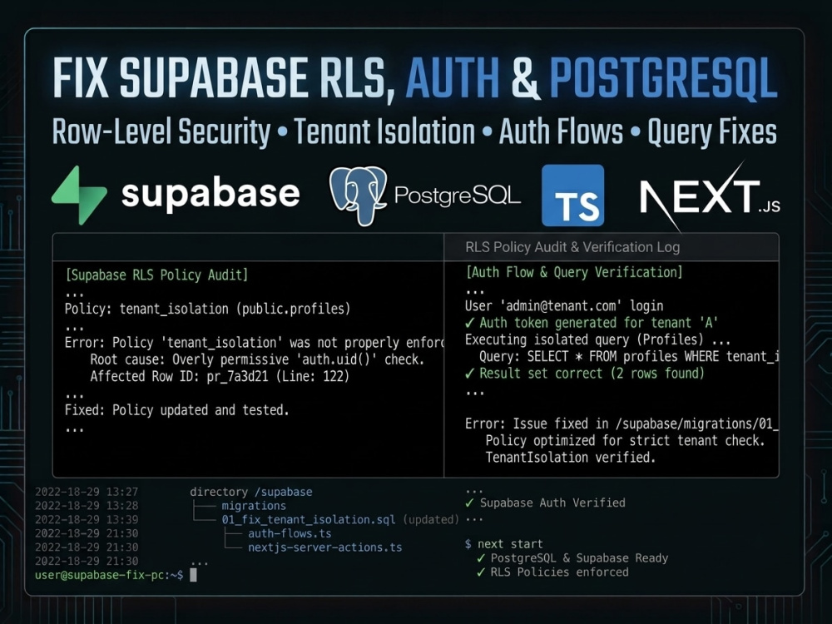
Task: Click the blue 'AUTH' title word
Action: tap(453, 77)
